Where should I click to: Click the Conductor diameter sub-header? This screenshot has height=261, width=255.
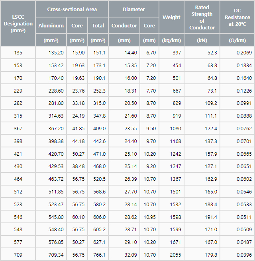pyautogui.click(x=124, y=26)
